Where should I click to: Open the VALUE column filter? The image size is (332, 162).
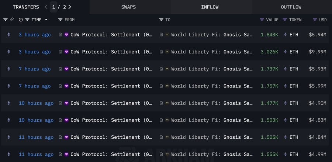(x=262, y=20)
